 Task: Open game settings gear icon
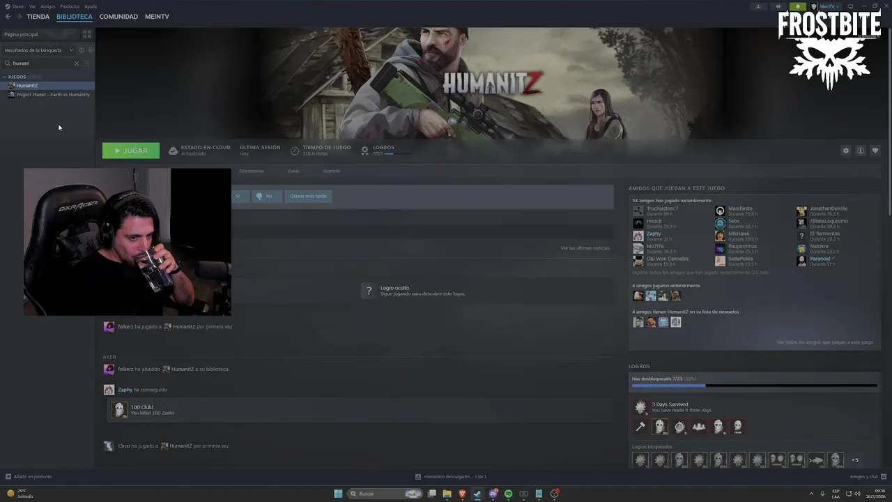point(846,151)
